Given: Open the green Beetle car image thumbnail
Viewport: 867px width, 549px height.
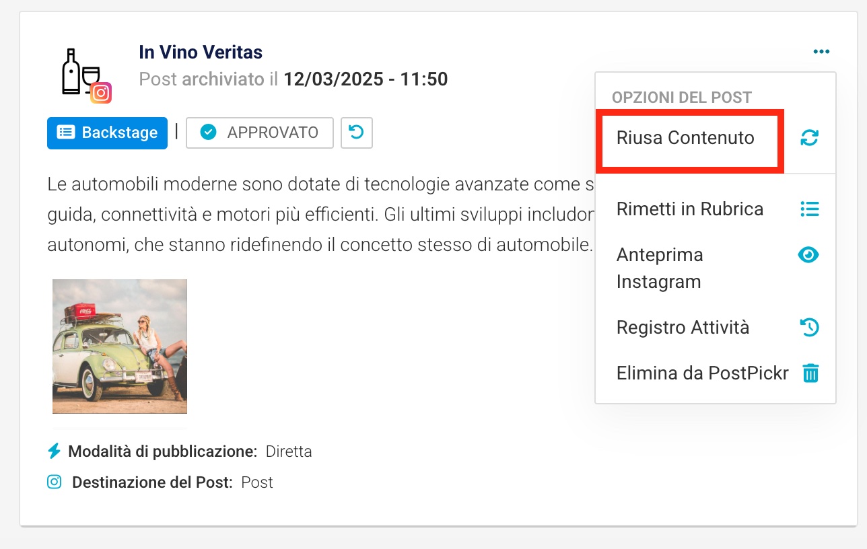Looking at the screenshot, I should 120,346.
